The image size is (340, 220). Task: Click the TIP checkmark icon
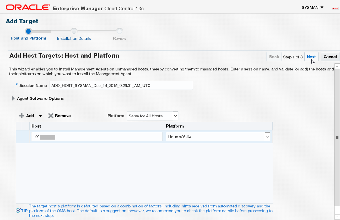point(18,211)
